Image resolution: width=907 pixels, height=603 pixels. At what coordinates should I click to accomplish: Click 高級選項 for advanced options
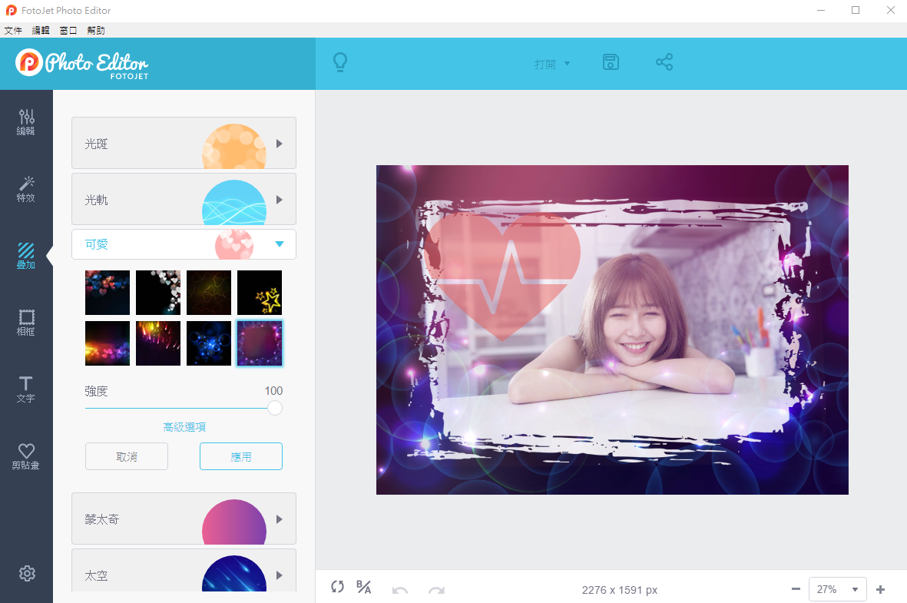click(x=184, y=426)
